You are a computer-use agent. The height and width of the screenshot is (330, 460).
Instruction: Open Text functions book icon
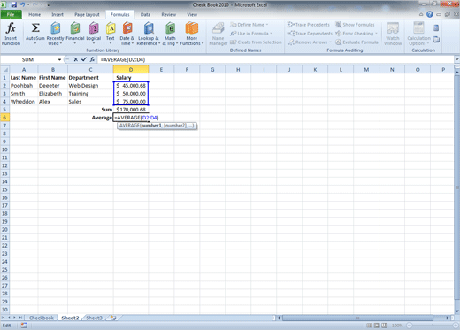pos(111,33)
